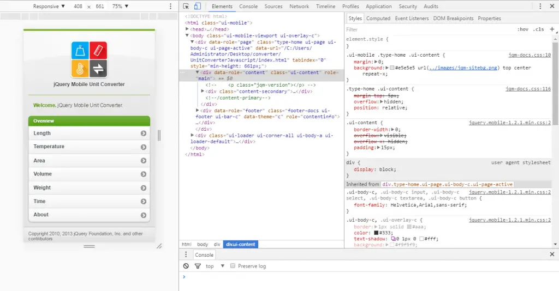Viewport: 559px width, 291px height.
Task: Click the new style rule plus icon
Action: pyautogui.click(x=552, y=29)
